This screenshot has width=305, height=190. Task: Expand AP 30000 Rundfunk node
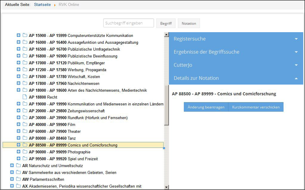click(19, 117)
